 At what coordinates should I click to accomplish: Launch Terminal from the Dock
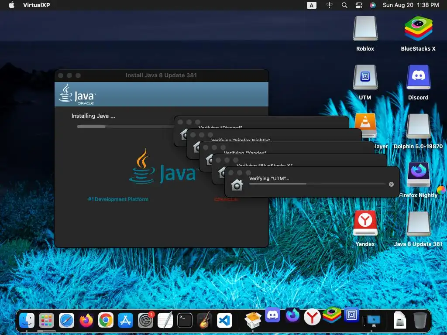click(185, 320)
